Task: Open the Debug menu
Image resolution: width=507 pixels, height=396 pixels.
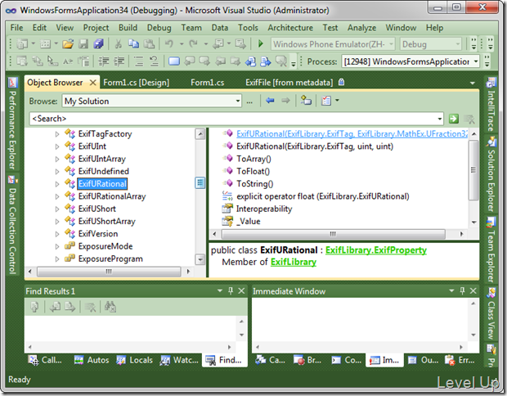Action: point(159,28)
